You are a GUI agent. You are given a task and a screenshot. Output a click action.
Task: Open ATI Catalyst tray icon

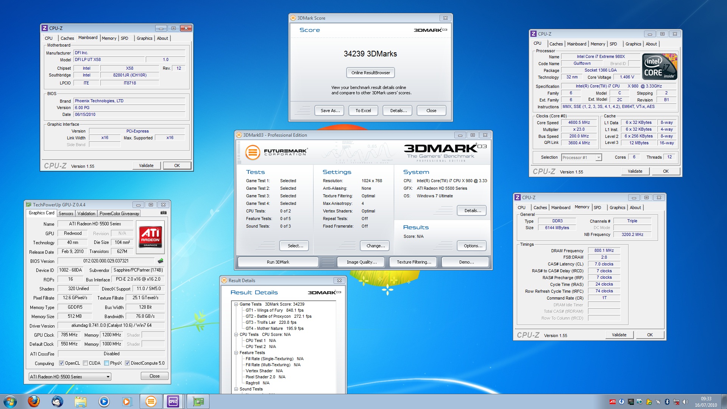point(612,402)
